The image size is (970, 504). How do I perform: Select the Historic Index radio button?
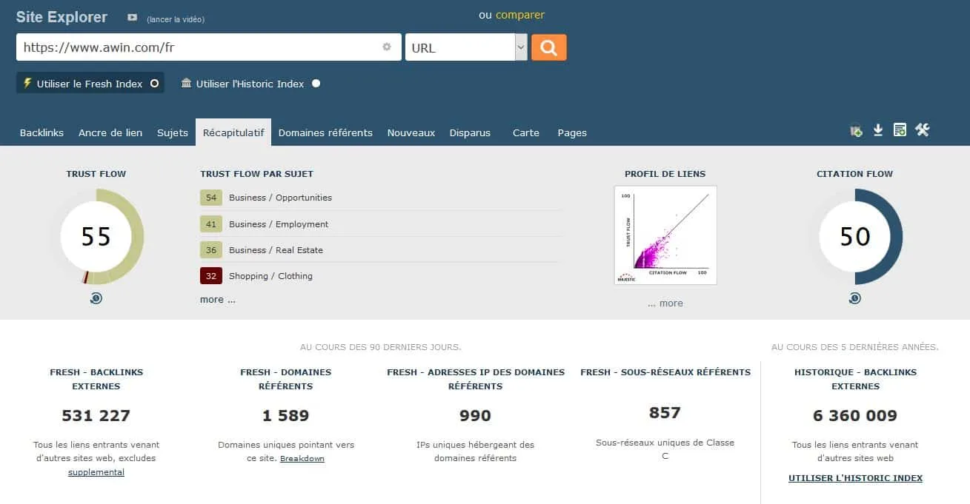[x=316, y=84]
